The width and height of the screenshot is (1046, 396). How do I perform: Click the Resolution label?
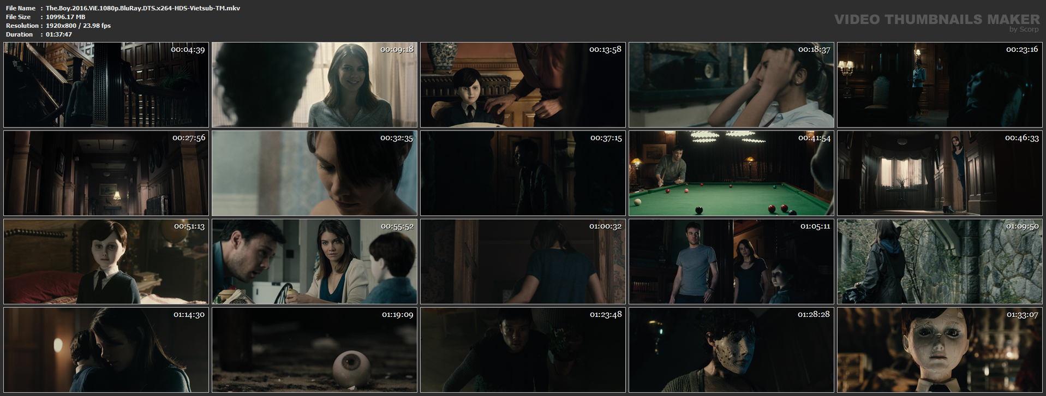tap(22, 26)
